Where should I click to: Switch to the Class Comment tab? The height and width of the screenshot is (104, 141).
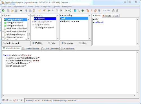[x=50, y=49]
